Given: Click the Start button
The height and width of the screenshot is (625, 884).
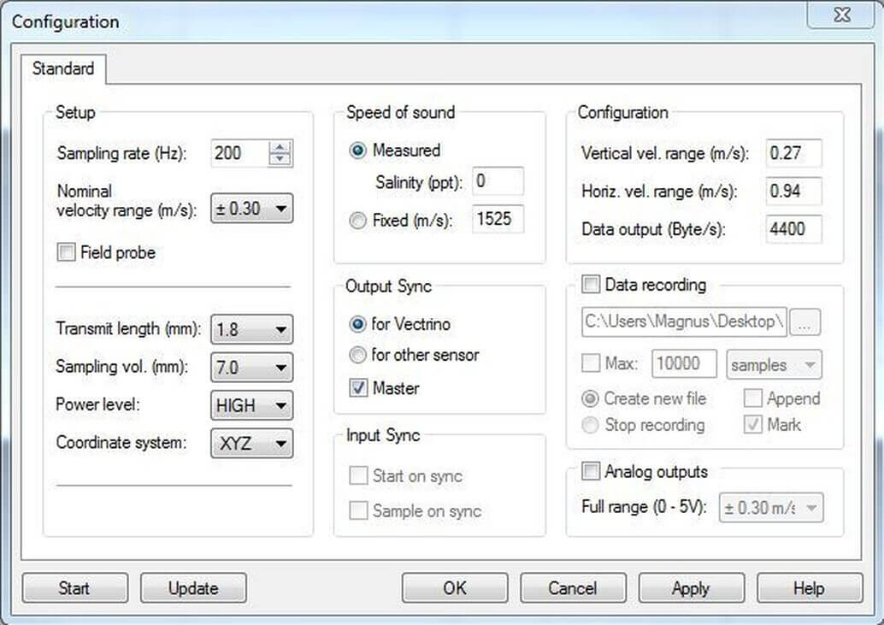Looking at the screenshot, I should point(74,587).
